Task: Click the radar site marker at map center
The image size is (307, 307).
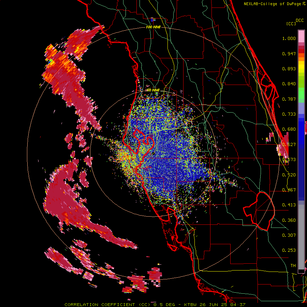Action: (x=153, y=154)
